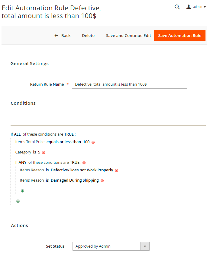Change the ALL aggregator in conditions
This screenshot has width=207, height=257.
pyautogui.click(x=17, y=134)
